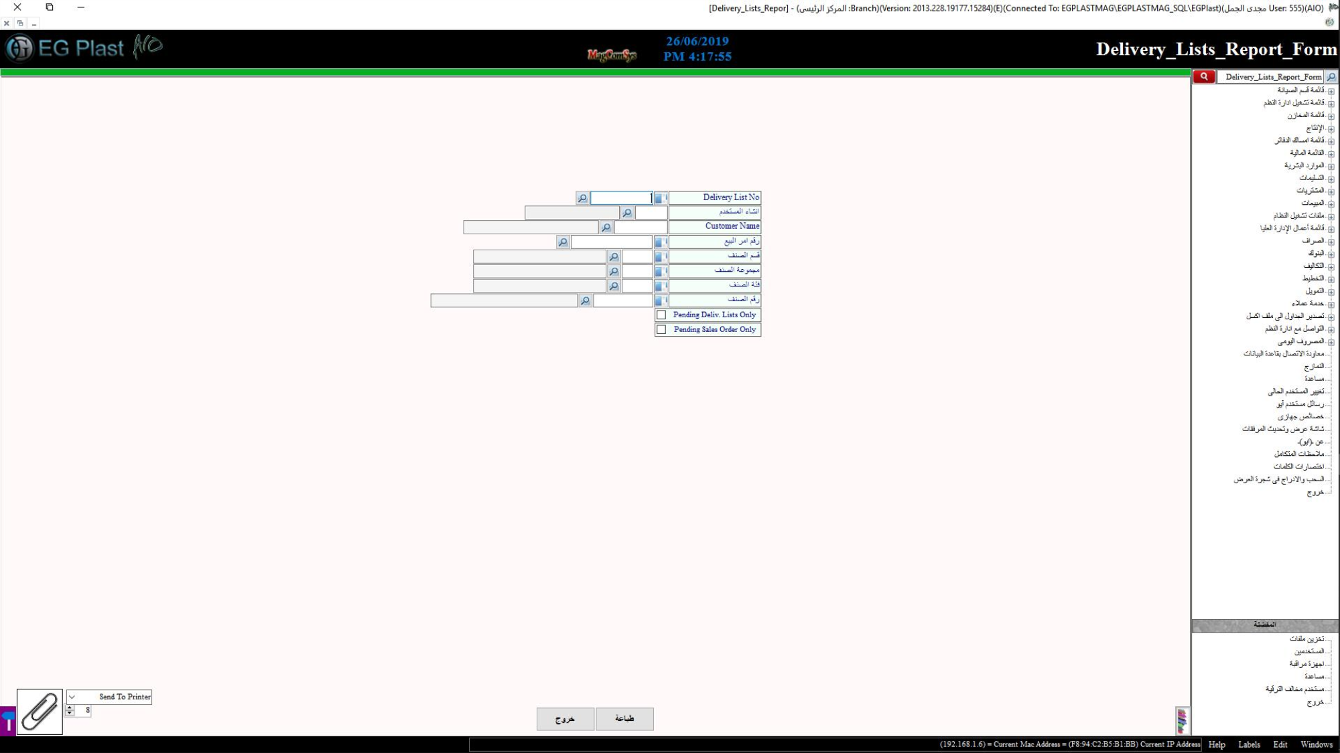This screenshot has height=753, width=1340.
Task: Open the Help menu in the bottom bar
Action: [x=1217, y=745]
